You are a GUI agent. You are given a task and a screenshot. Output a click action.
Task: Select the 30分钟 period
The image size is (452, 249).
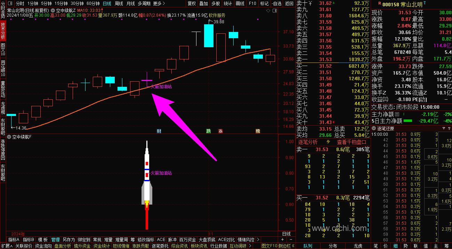point(77,3)
